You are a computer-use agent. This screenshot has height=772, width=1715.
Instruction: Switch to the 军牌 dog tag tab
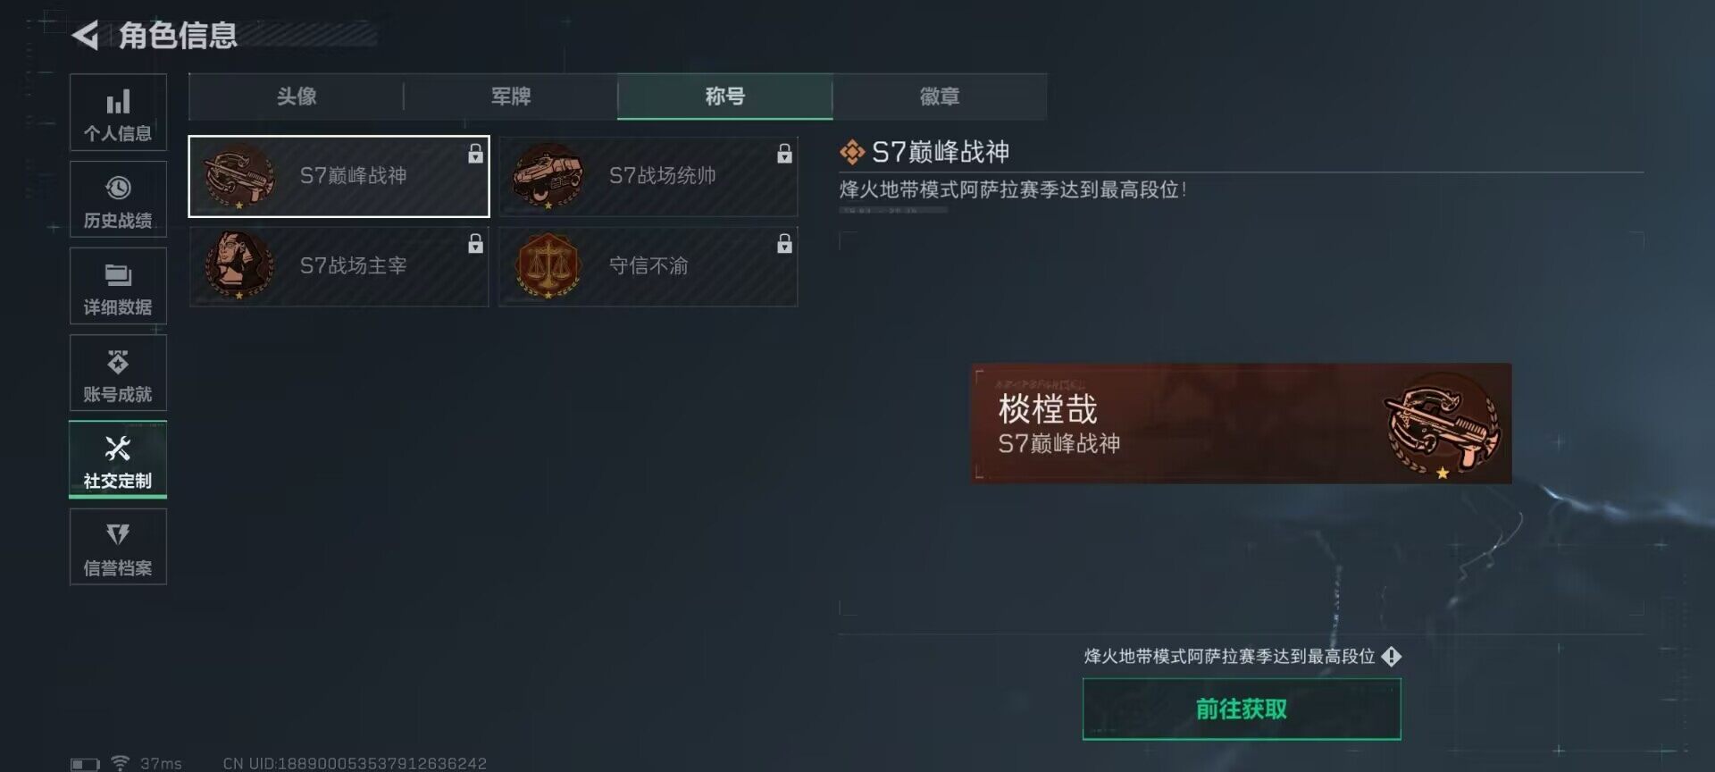tap(511, 96)
